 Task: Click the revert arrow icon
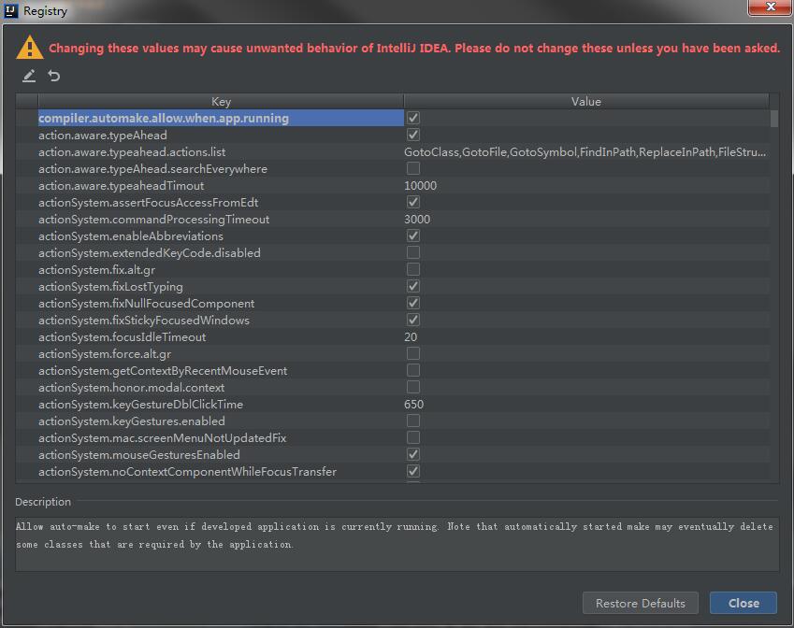pyautogui.click(x=53, y=76)
